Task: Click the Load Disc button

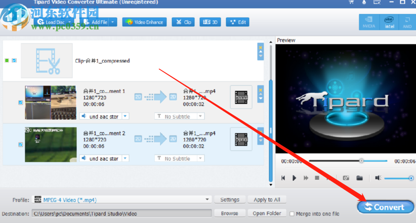Action: click(x=51, y=22)
